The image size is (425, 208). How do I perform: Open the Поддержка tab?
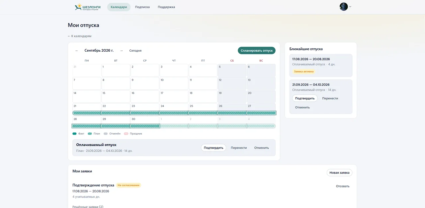click(x=166, y=7)
